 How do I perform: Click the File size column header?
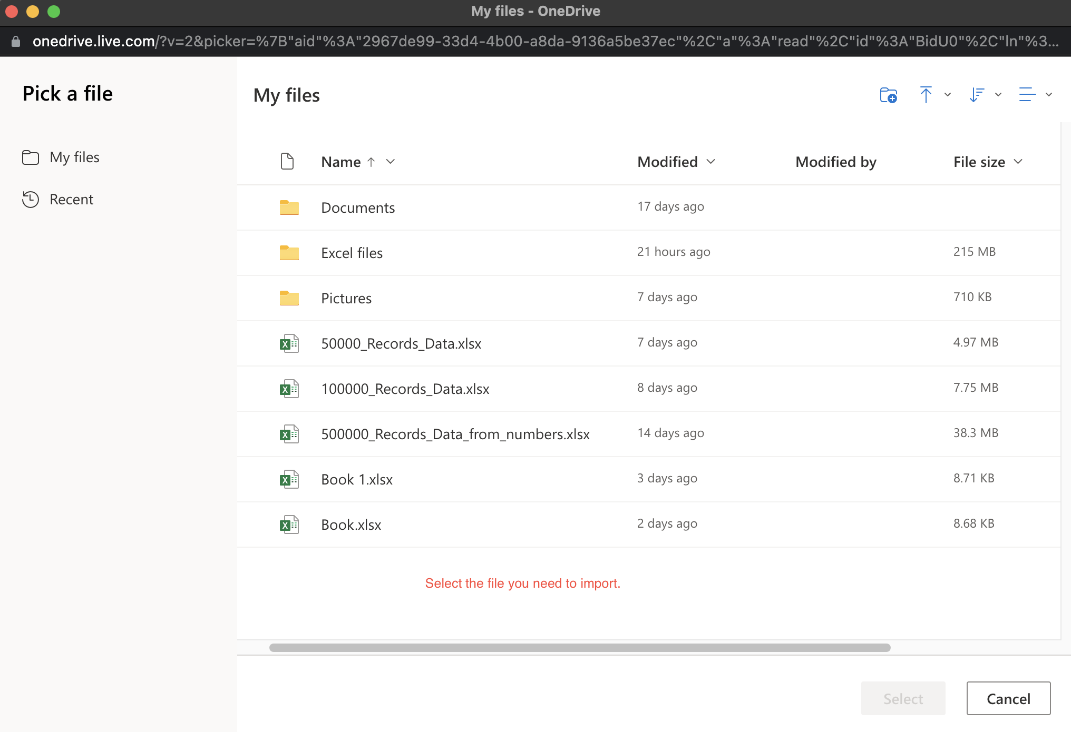tap(979, 162)
